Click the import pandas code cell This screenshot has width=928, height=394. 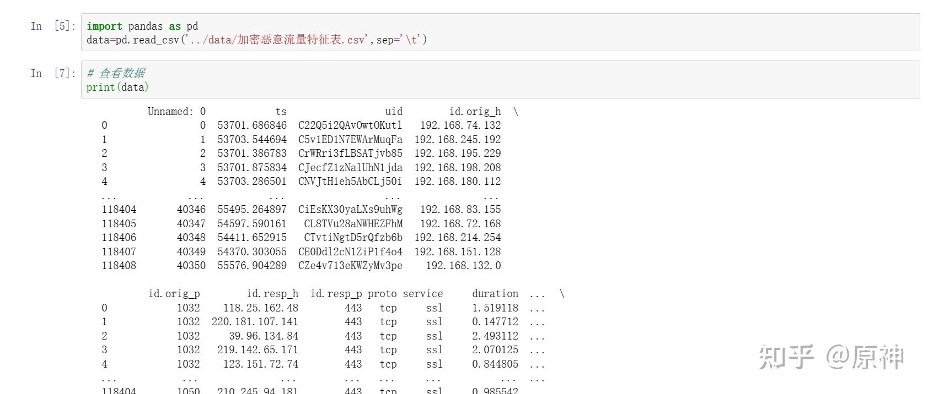(500, 32)
